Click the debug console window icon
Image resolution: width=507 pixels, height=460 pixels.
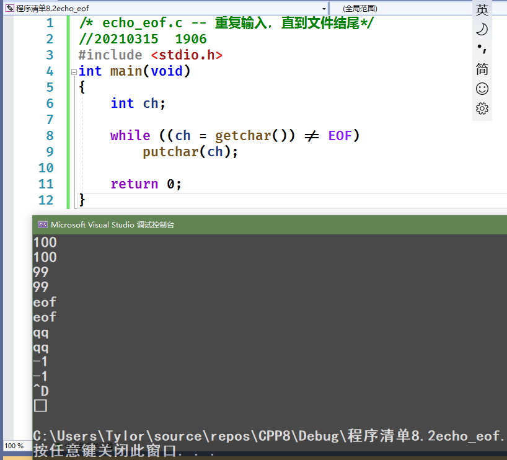coord(43,224)
